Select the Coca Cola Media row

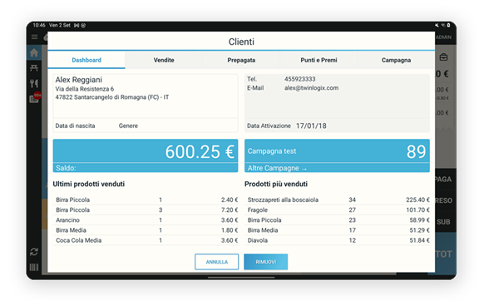pyautogui.click(x=146, y=240)
